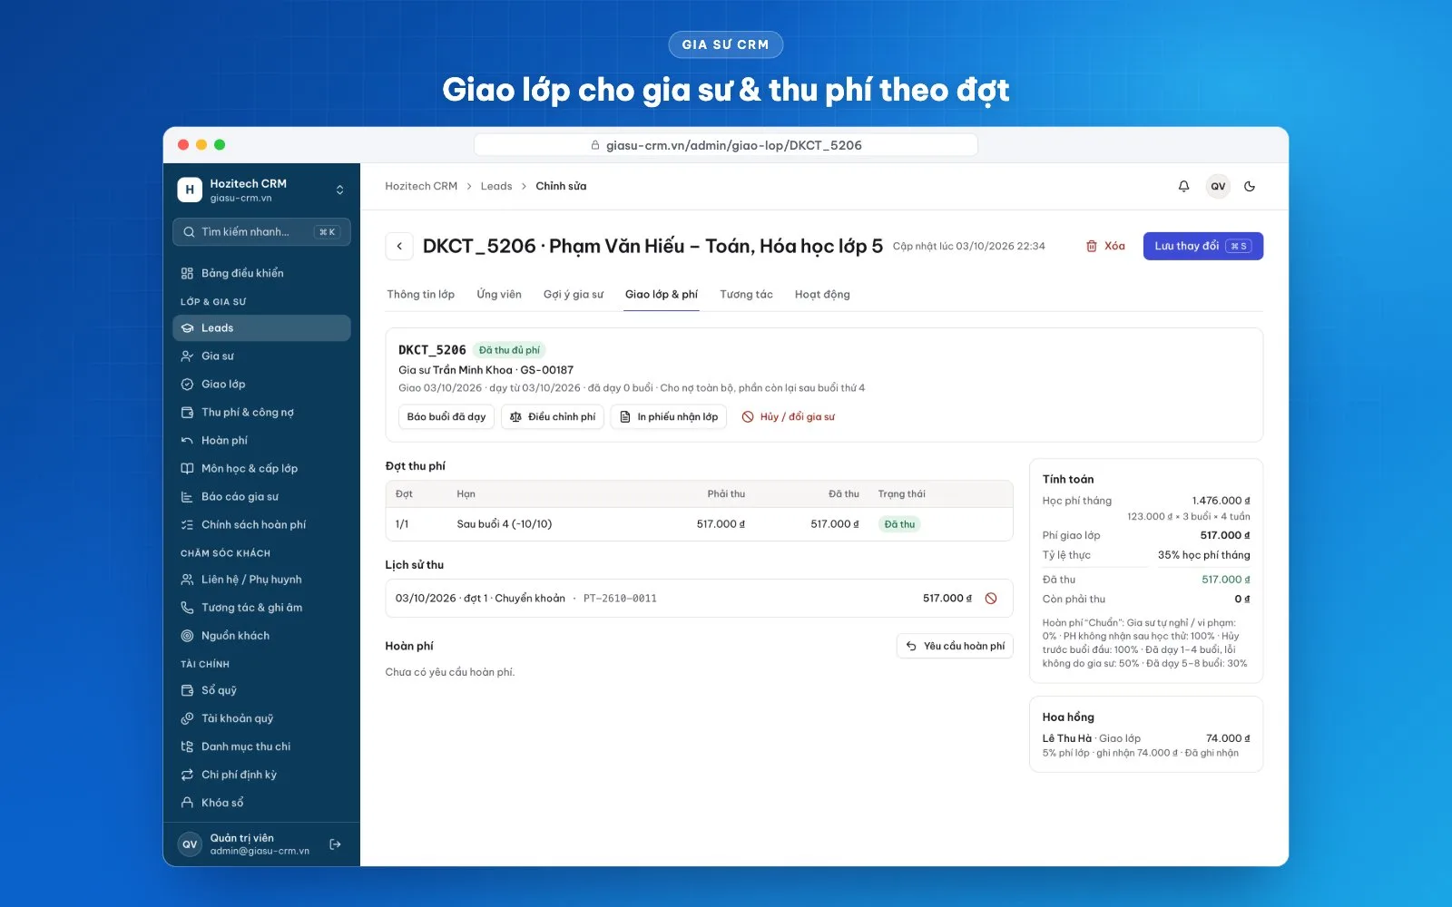Click the Bảng điều khiển dashboard icon
The height and width of the screenshot is (907, 1452).
pos(187,273)
